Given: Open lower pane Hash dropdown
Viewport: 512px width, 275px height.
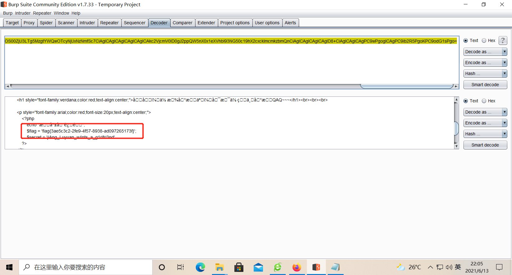Looking at the screenshot, I should coord(485,134).
